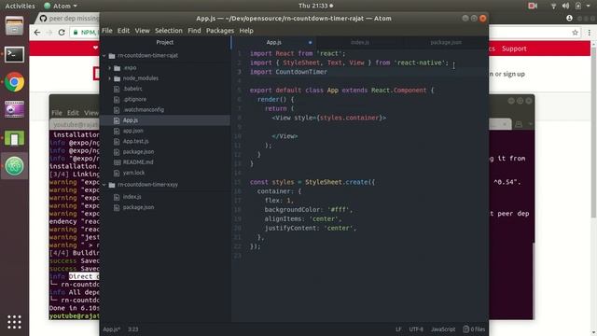597x336 pixels.
Task: Expand the node_modules folder
Action: click(110, 78)
